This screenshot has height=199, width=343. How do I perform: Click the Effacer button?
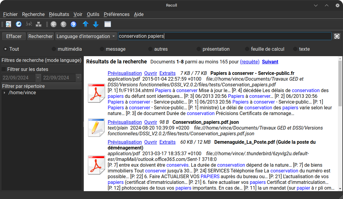pos(14,36)
